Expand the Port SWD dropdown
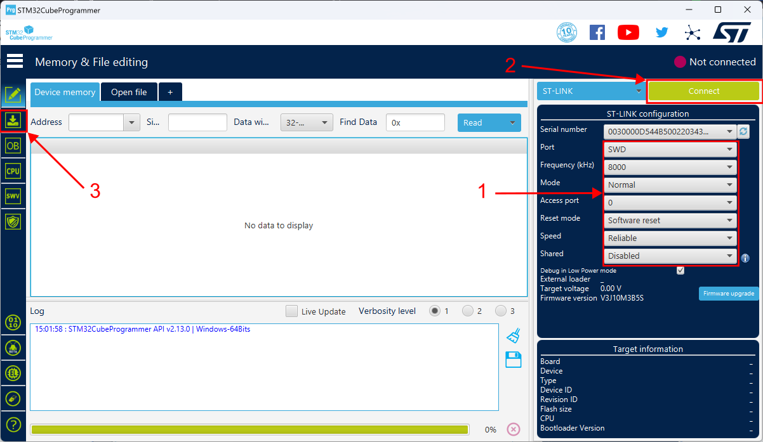 coord(670,150)
